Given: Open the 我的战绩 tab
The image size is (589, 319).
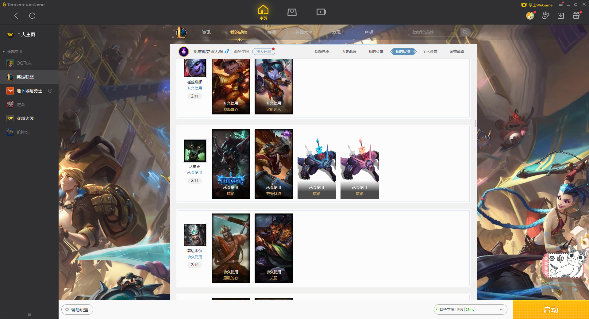Looking at the screenshot, I should coord(239,32).
